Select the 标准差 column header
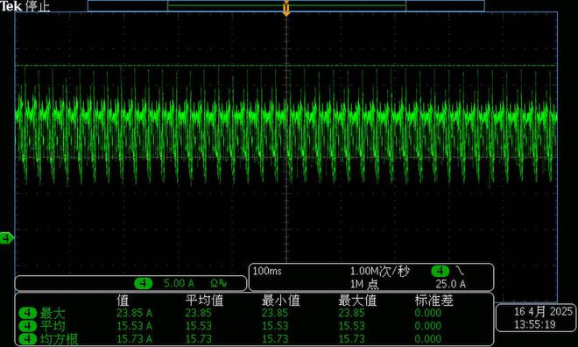The image size is (578, 347). pyautogui.click(x=433, y=301)
